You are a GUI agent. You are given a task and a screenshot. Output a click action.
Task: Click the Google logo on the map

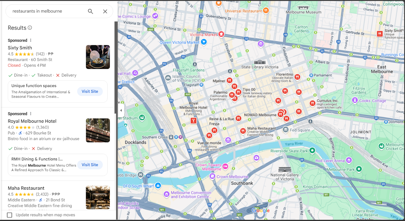coord(261,210)
